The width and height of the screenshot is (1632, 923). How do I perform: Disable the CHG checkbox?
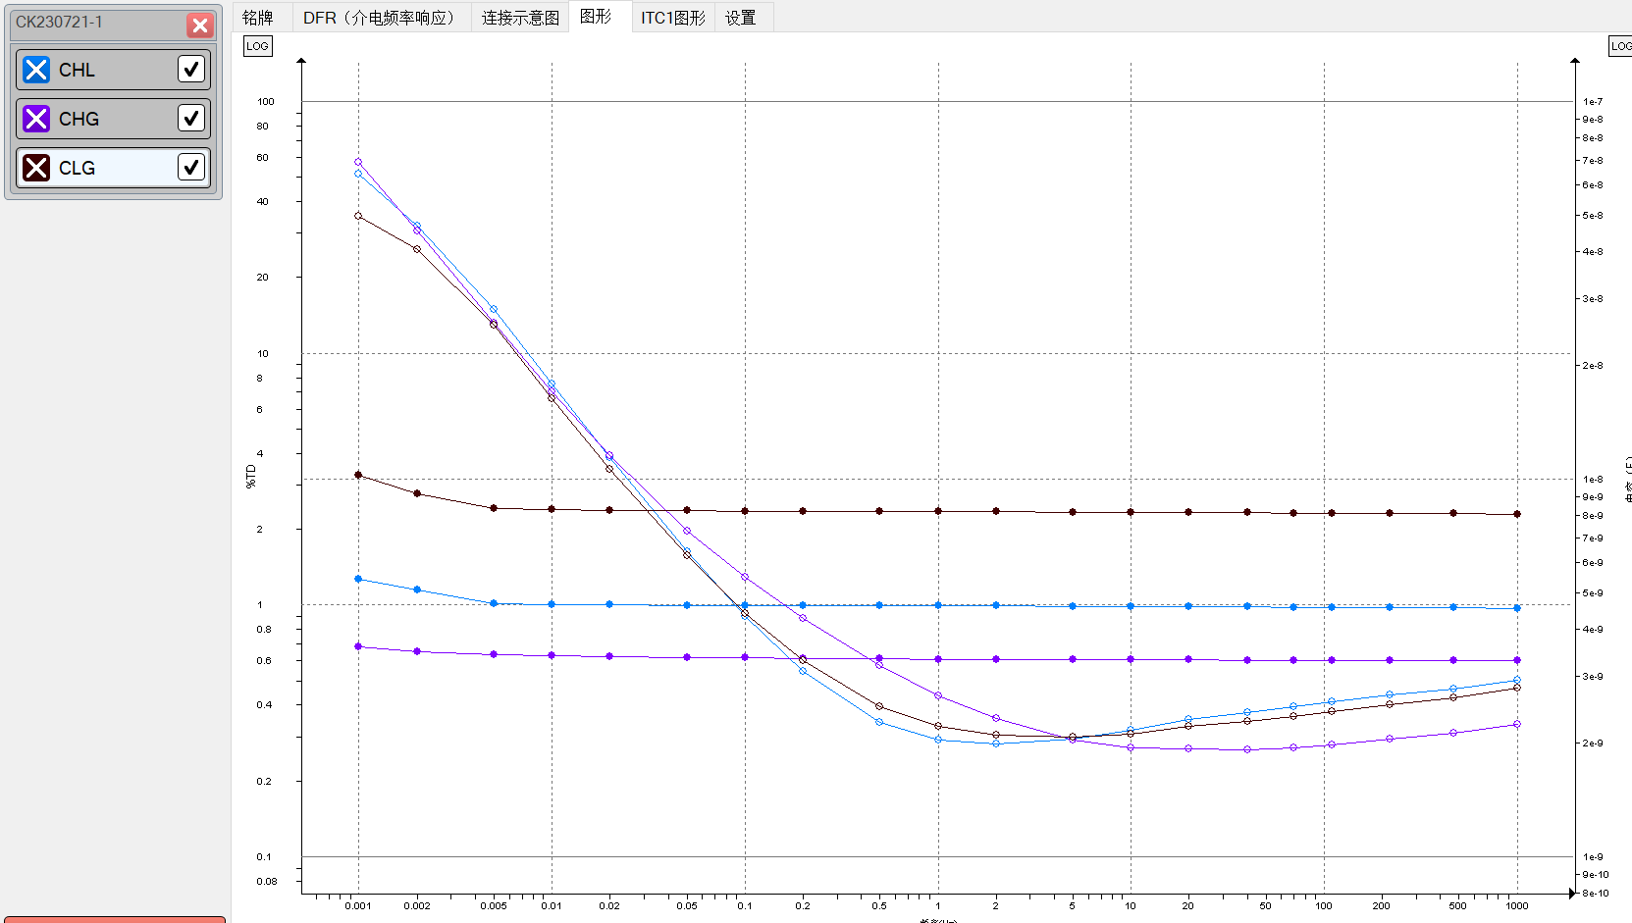point(191,118)
